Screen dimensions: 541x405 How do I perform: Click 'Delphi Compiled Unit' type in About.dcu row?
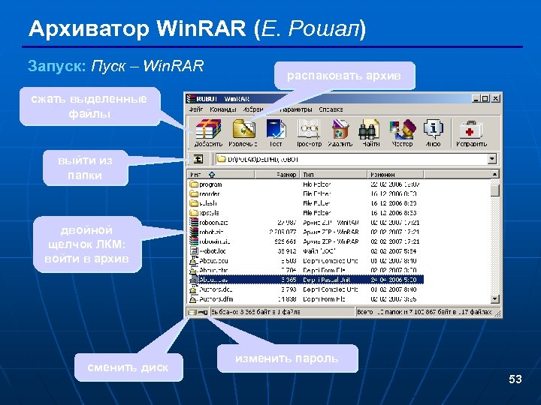(330, 261)
